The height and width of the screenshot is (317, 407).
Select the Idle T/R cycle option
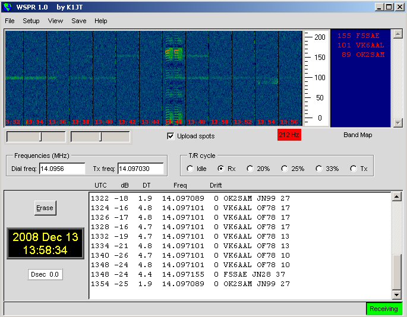click(x=191, y=169)
